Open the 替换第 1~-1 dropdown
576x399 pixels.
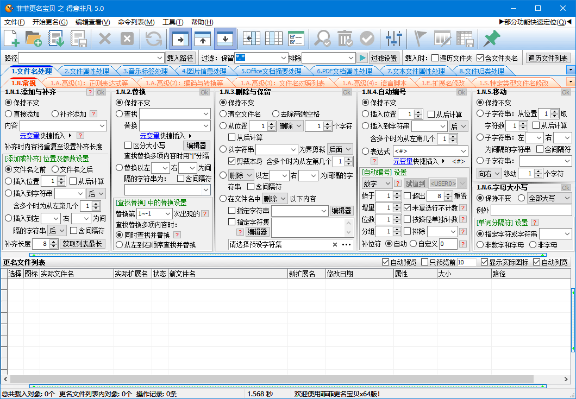(x=168, y=214)
